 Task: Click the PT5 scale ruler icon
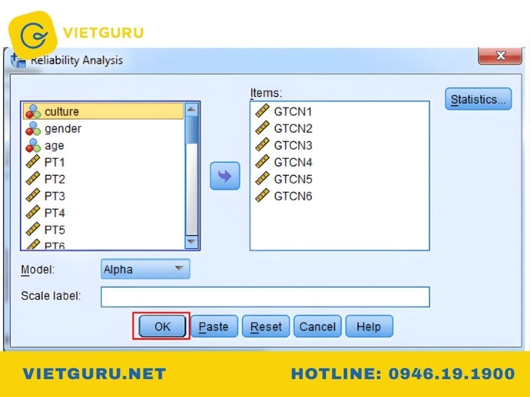pos(32,229)
